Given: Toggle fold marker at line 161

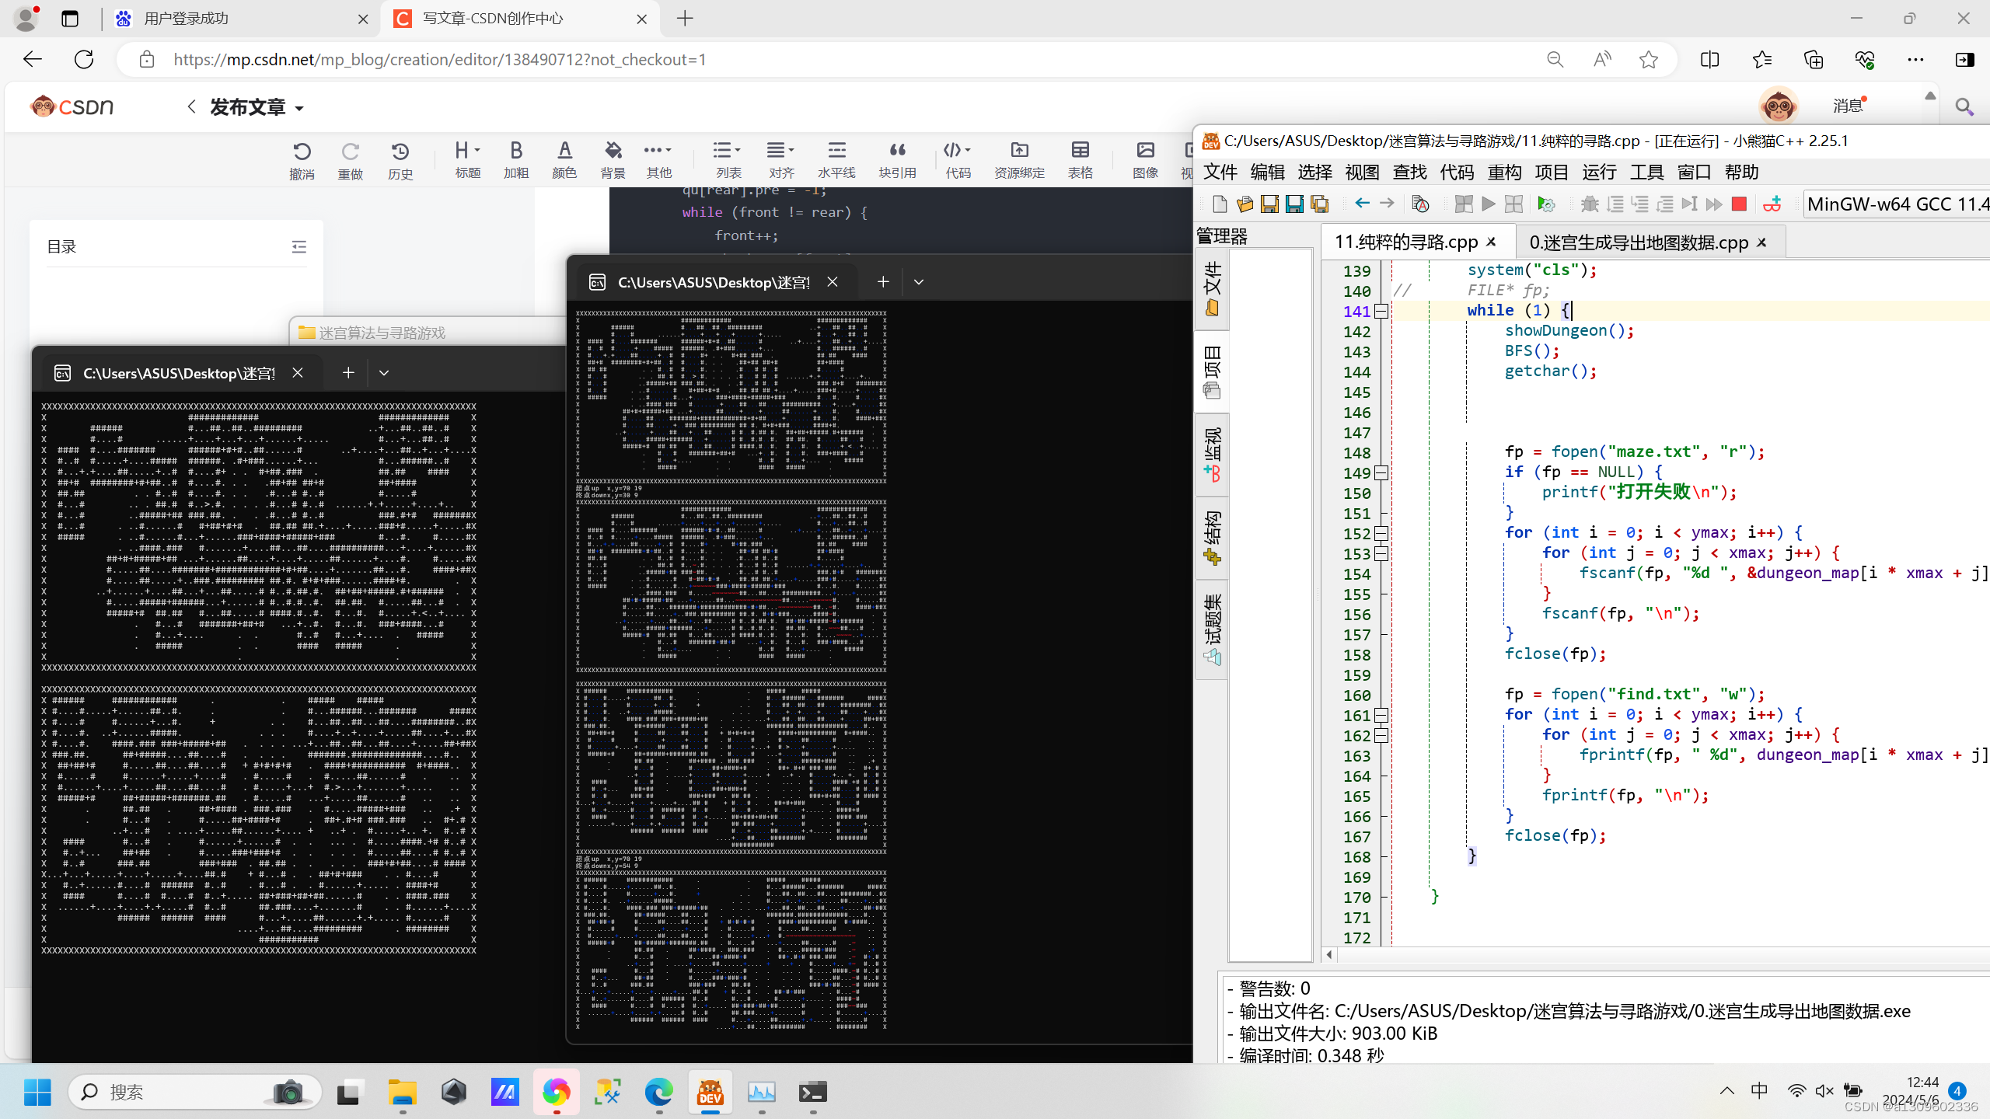Looking at the screenshot, I should pyautogui.click(x=1381, y=715).
